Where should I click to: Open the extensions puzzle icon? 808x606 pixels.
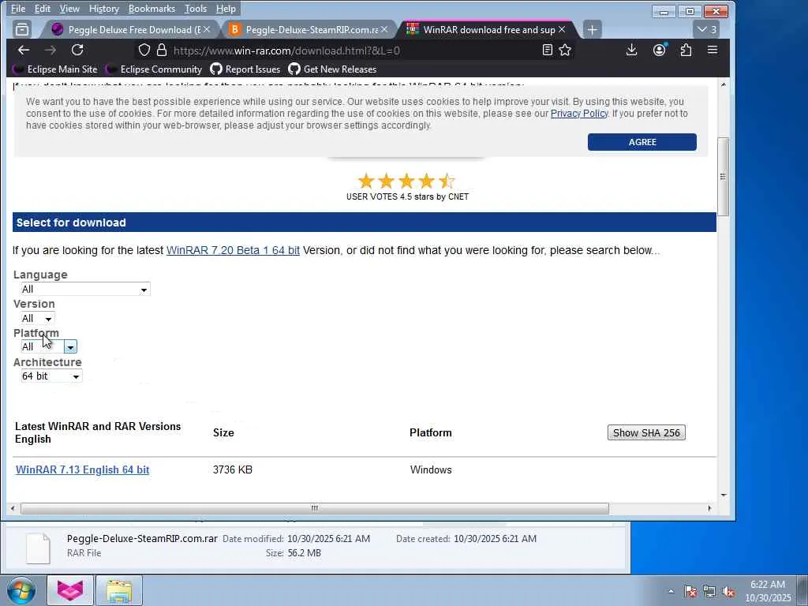tap(686, 50)
